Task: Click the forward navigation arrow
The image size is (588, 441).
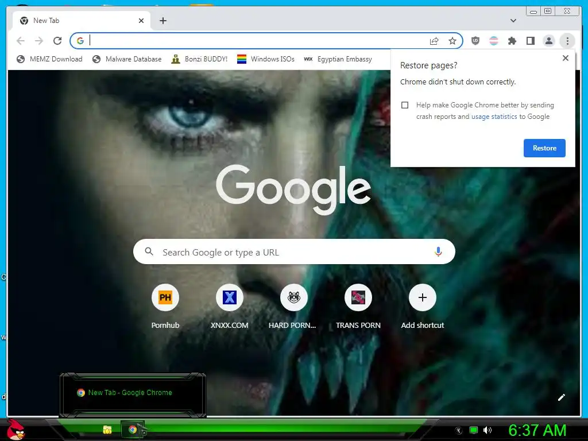Action: pos(39,41)
